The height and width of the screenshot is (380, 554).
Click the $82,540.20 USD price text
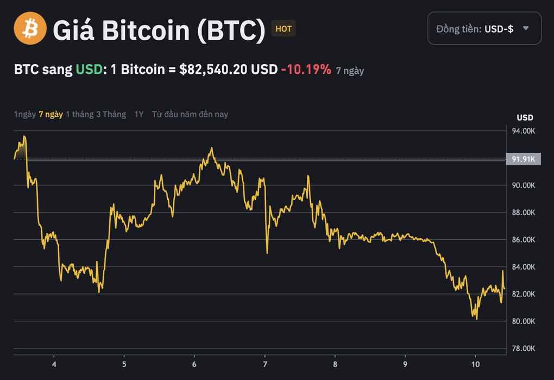(229, 70)
